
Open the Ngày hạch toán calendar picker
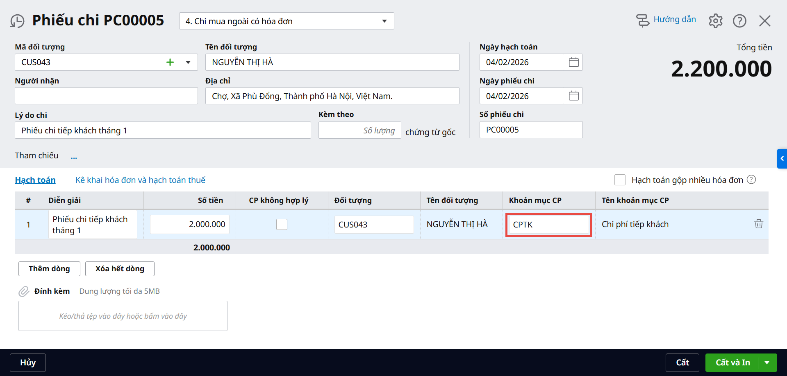click(573, 62)
